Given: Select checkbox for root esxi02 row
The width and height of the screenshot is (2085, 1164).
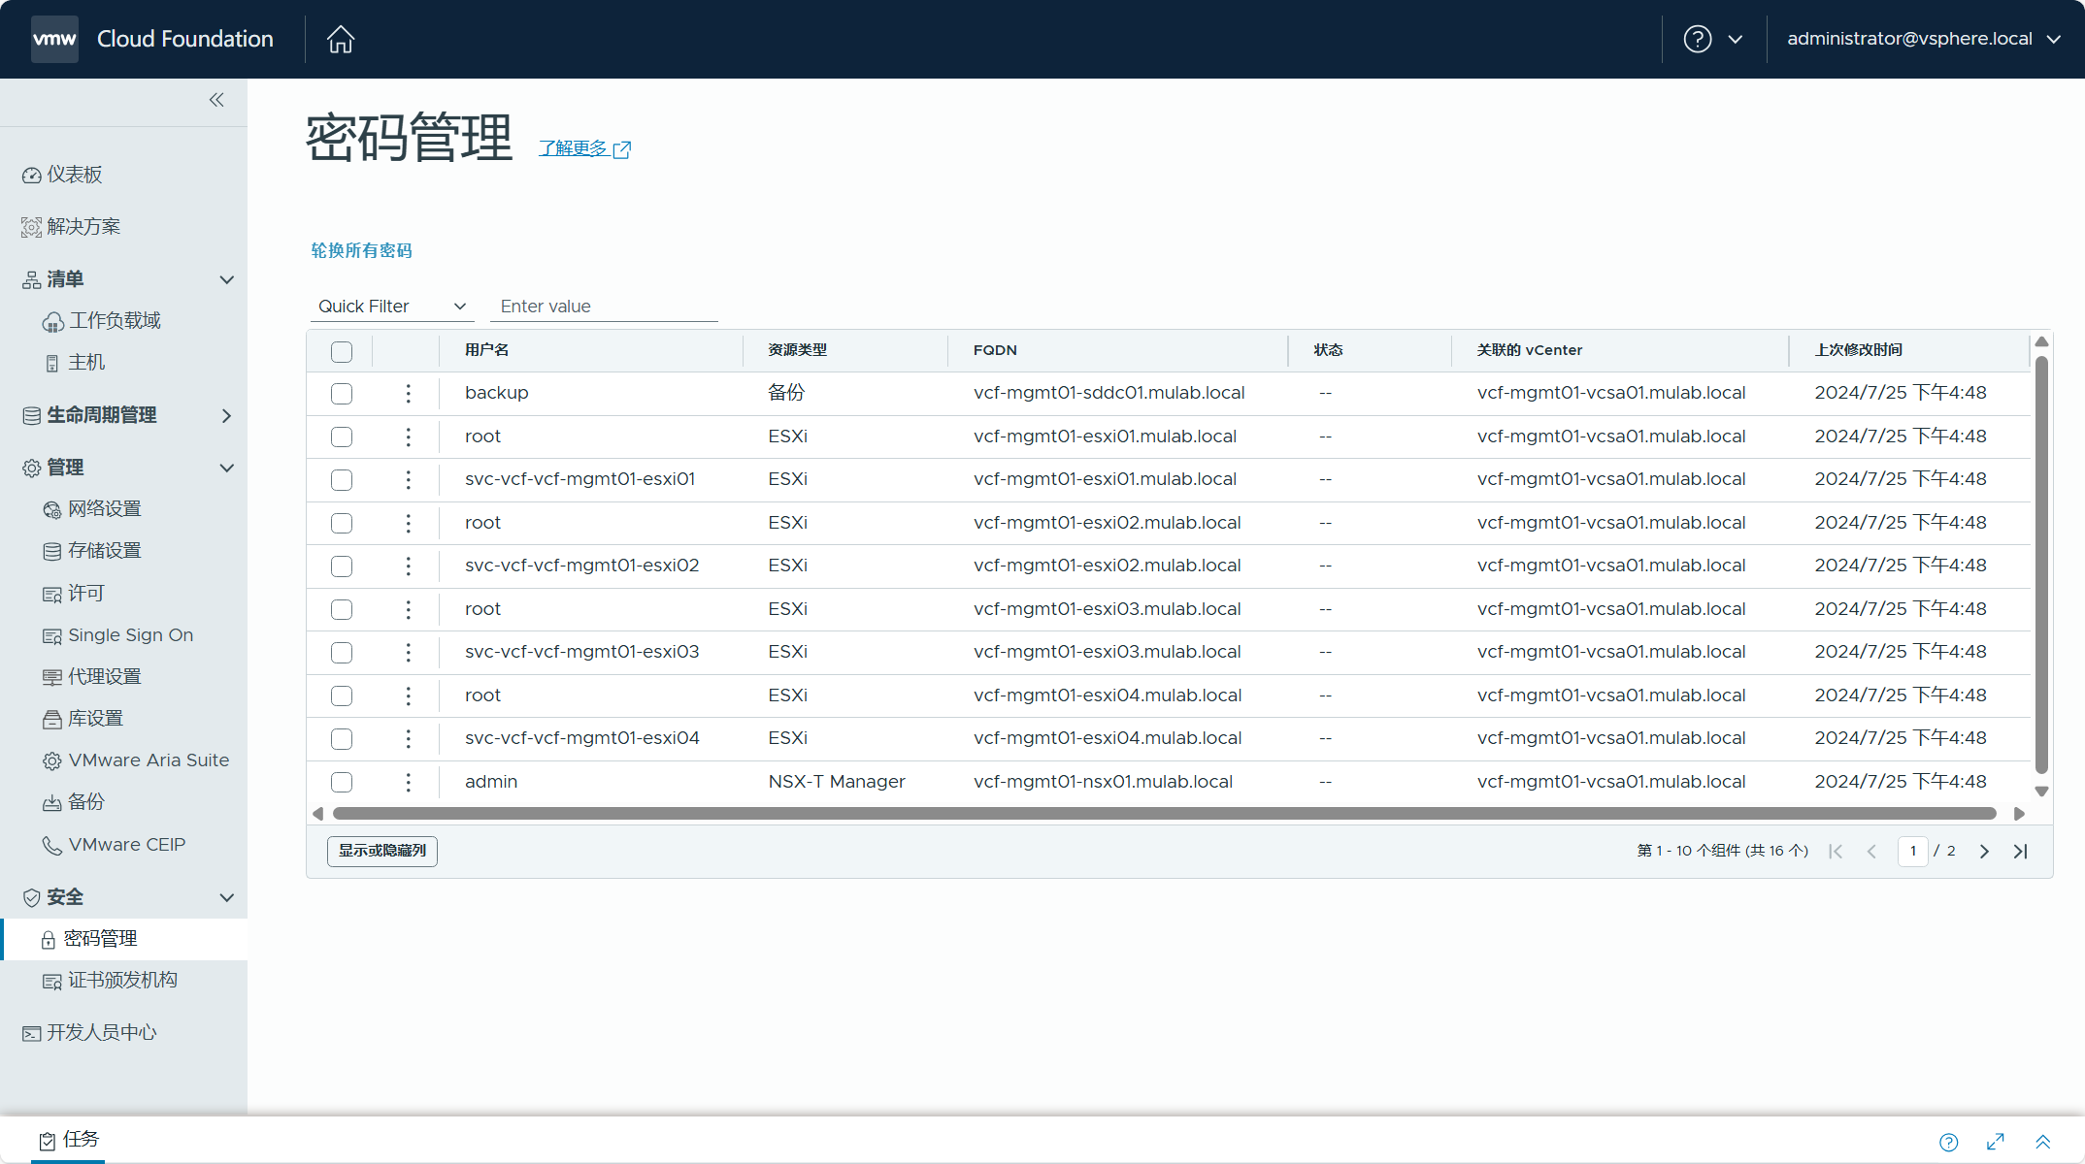Looking at the screenshot, I should pos(342,523).
